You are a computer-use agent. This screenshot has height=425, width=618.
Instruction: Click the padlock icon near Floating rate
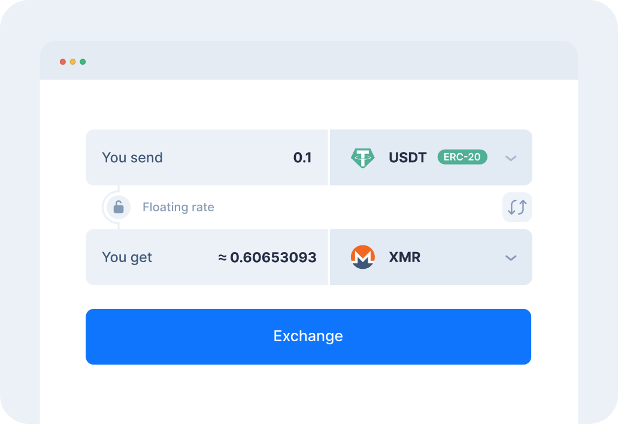(117, 207)
